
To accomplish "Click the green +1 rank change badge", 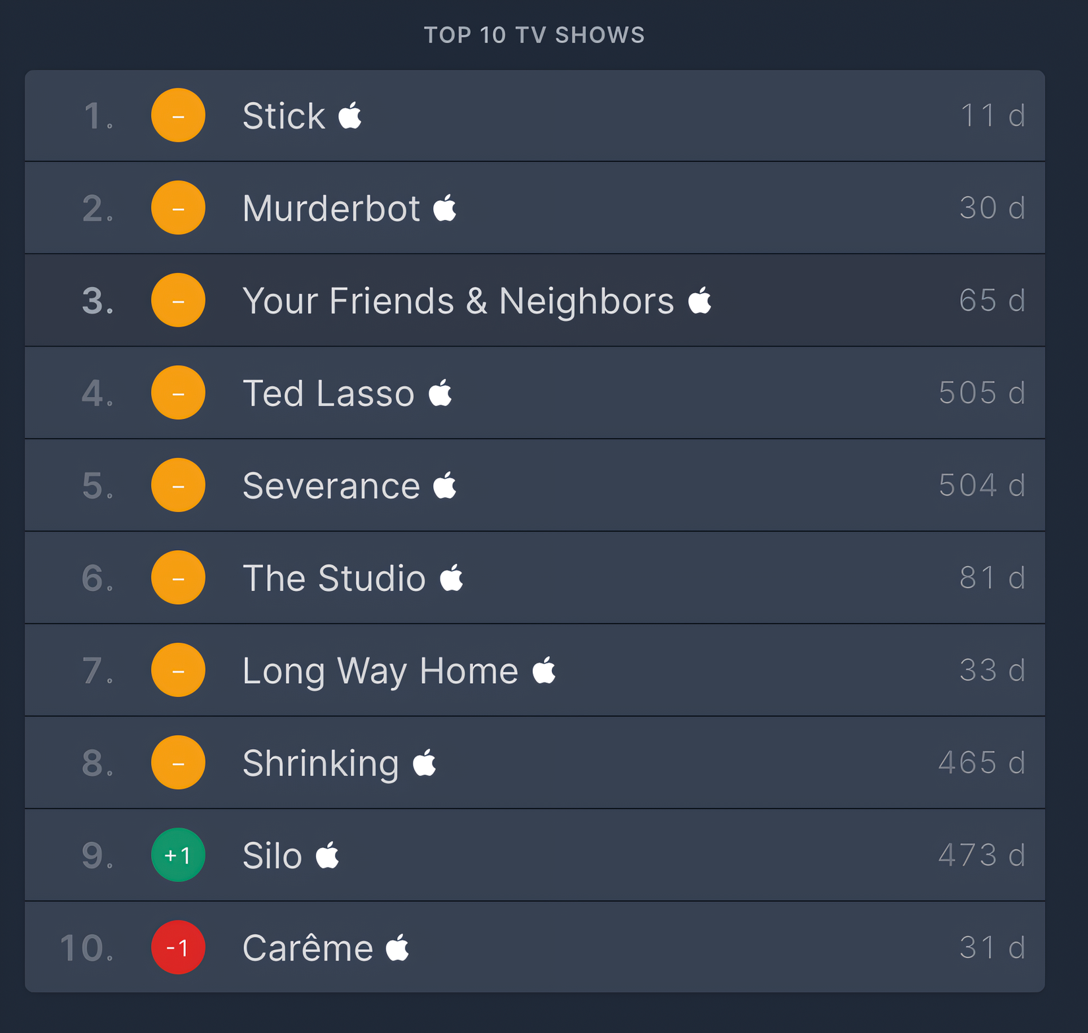I will pyautogui.click(x=178, y=854).
